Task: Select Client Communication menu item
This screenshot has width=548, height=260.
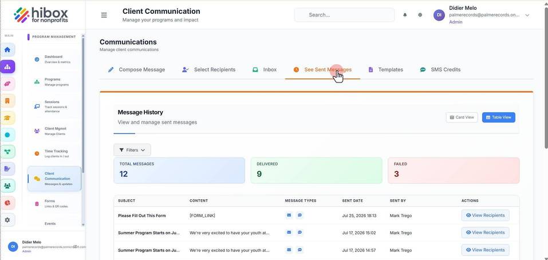Action: pyautogui.click(x=54, y=179)
